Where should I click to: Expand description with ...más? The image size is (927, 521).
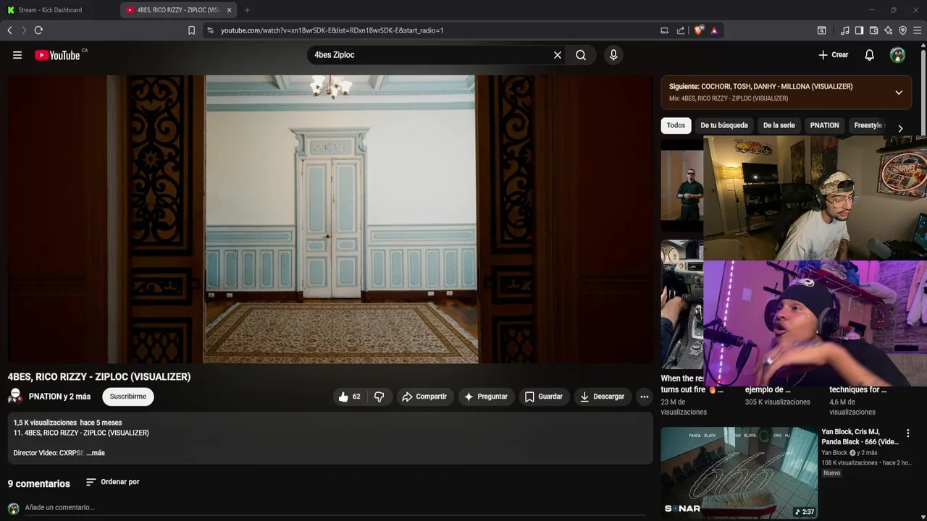tap(96, 453)
